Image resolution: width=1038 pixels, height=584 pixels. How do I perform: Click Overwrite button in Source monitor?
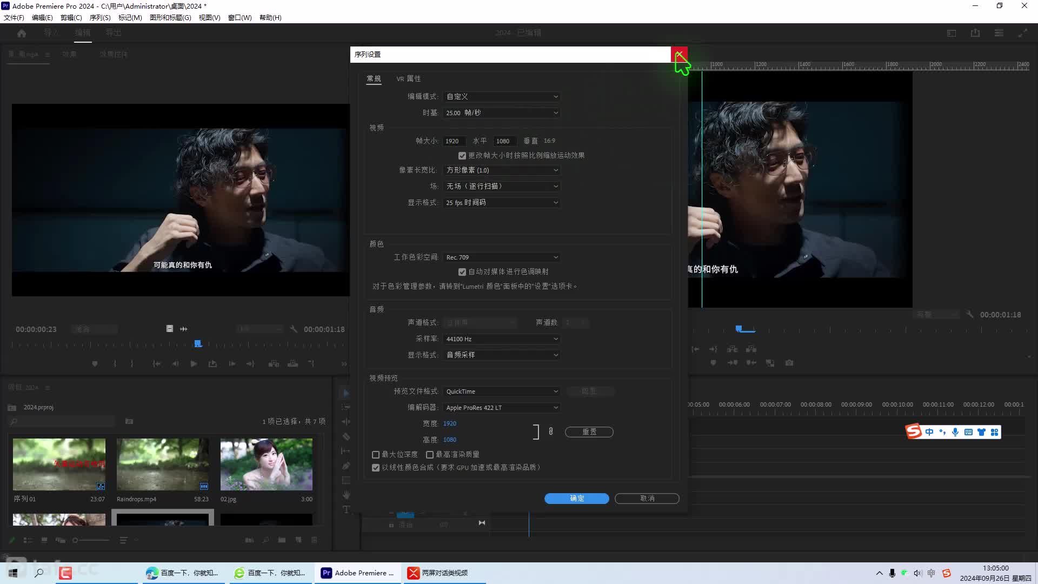[x=292, y=364]
